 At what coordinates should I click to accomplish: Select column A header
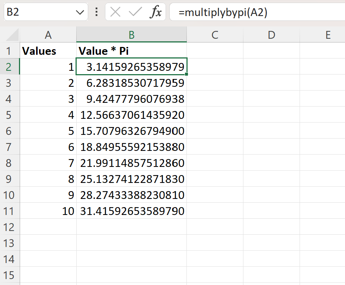(48, 35)
